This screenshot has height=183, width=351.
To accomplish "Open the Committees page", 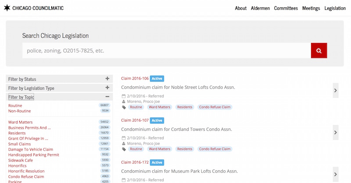I will click(286, 8).
